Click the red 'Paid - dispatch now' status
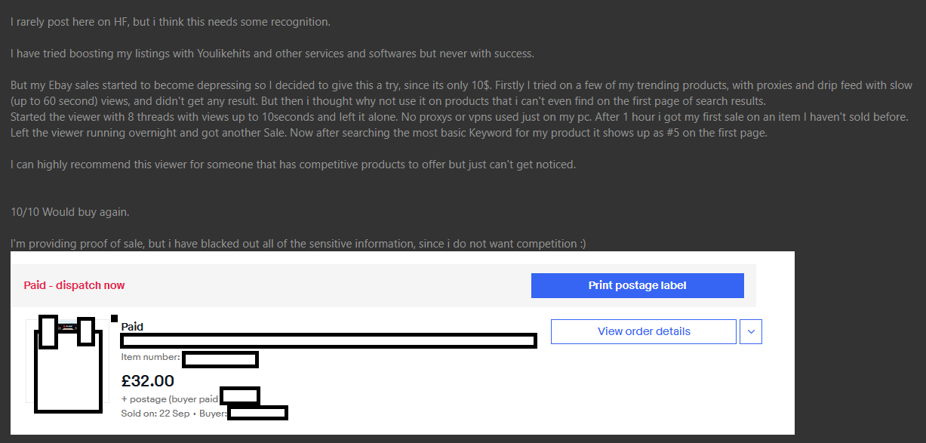The width and height of the screenshot is (926, 443). pyautogui.click(x=74, y=285)
